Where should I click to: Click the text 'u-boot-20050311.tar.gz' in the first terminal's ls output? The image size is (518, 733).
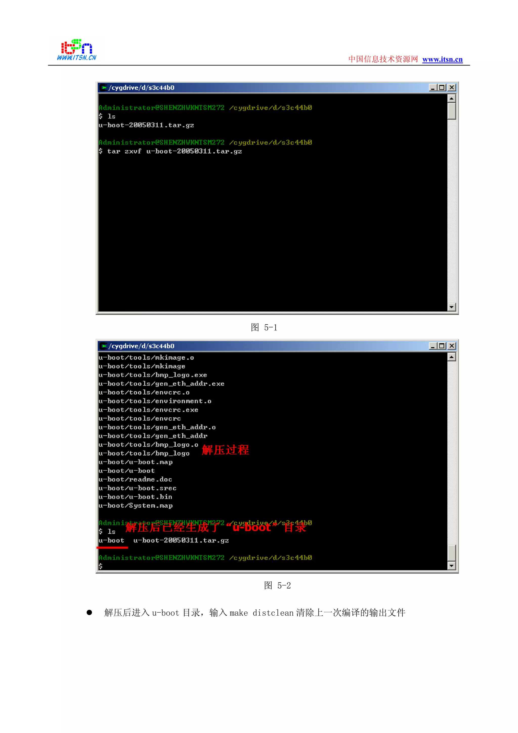click(146, 125)
